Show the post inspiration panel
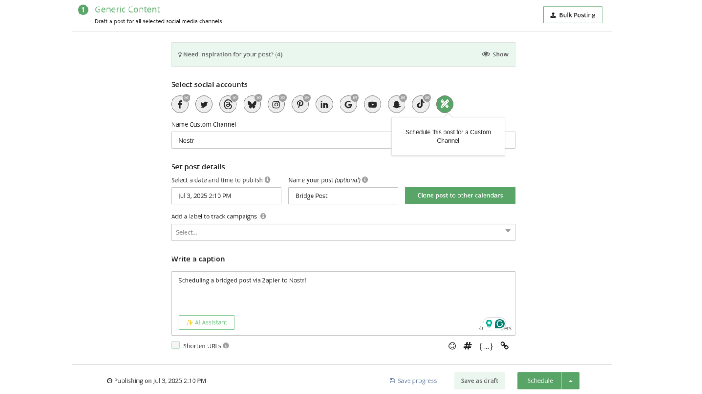The height and width of the screenshot is (394, 702). (495, 54)
